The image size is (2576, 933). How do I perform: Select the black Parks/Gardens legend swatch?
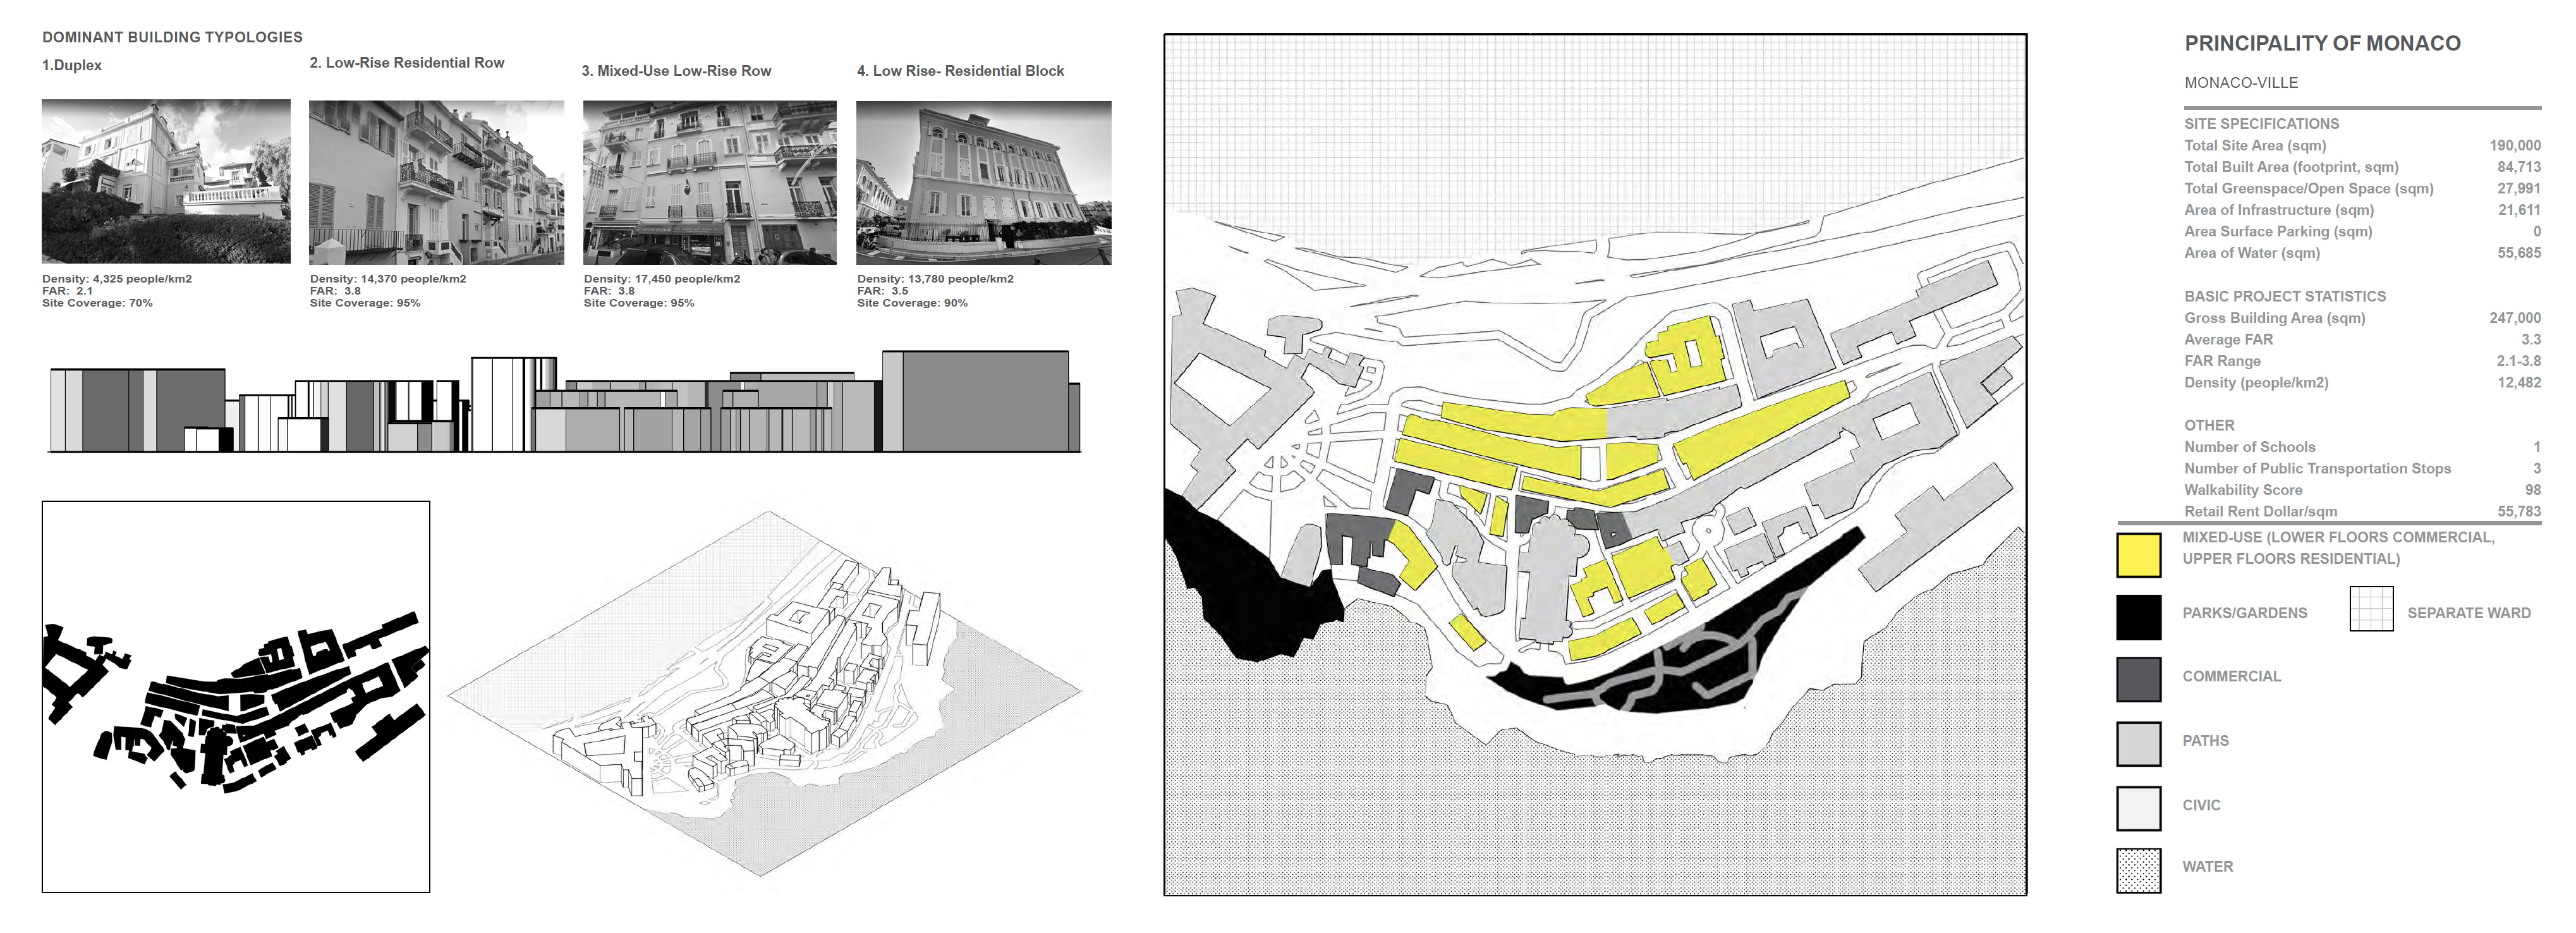click(2138, 617)
